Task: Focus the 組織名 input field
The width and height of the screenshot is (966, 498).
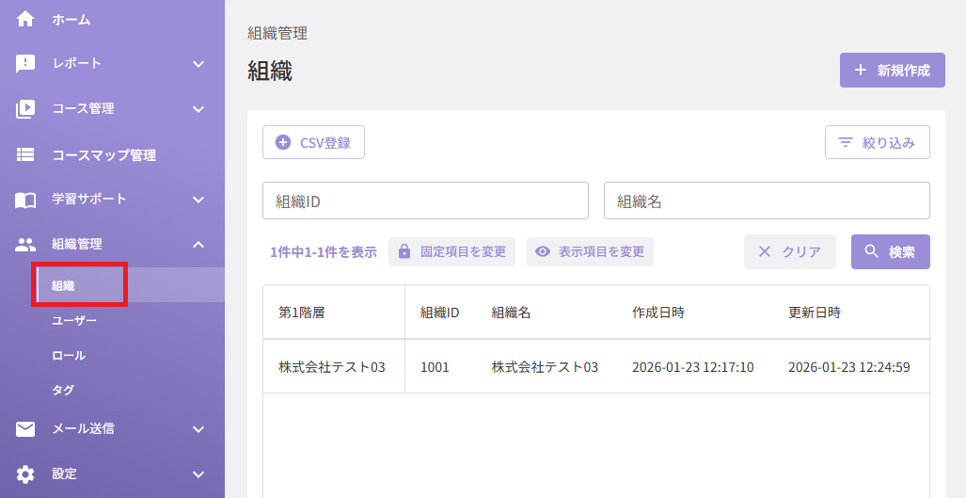Action: tap(767, 201)
